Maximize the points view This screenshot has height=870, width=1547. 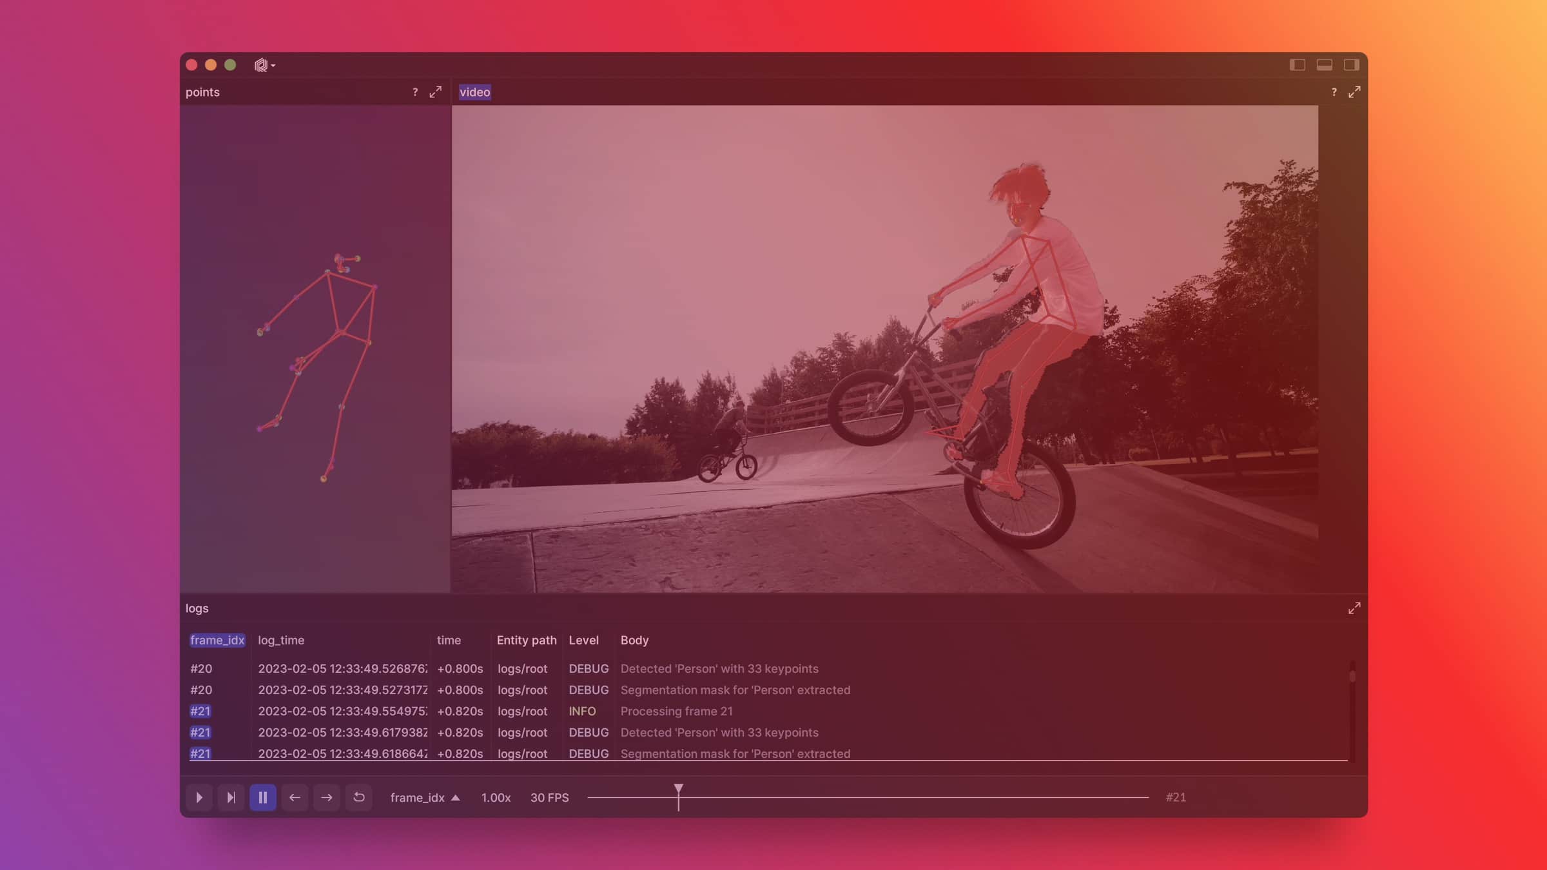click(436, 92)
